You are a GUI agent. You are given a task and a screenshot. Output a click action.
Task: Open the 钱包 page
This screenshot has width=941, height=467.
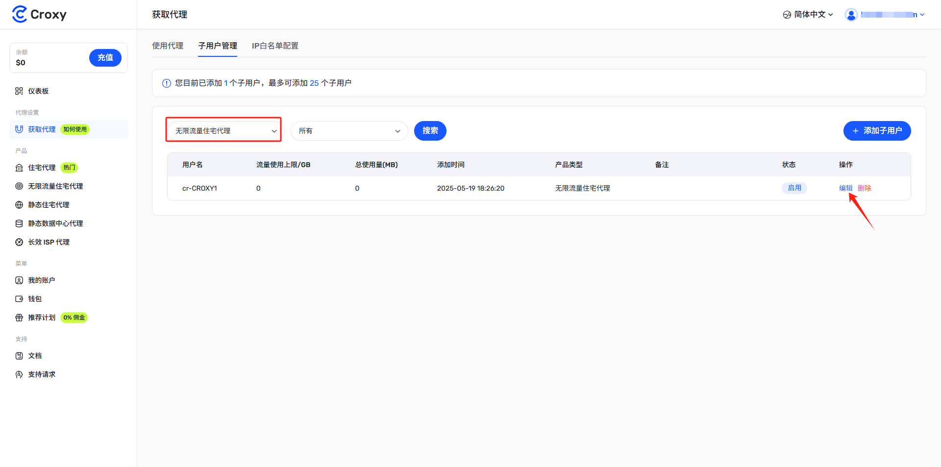69,299
